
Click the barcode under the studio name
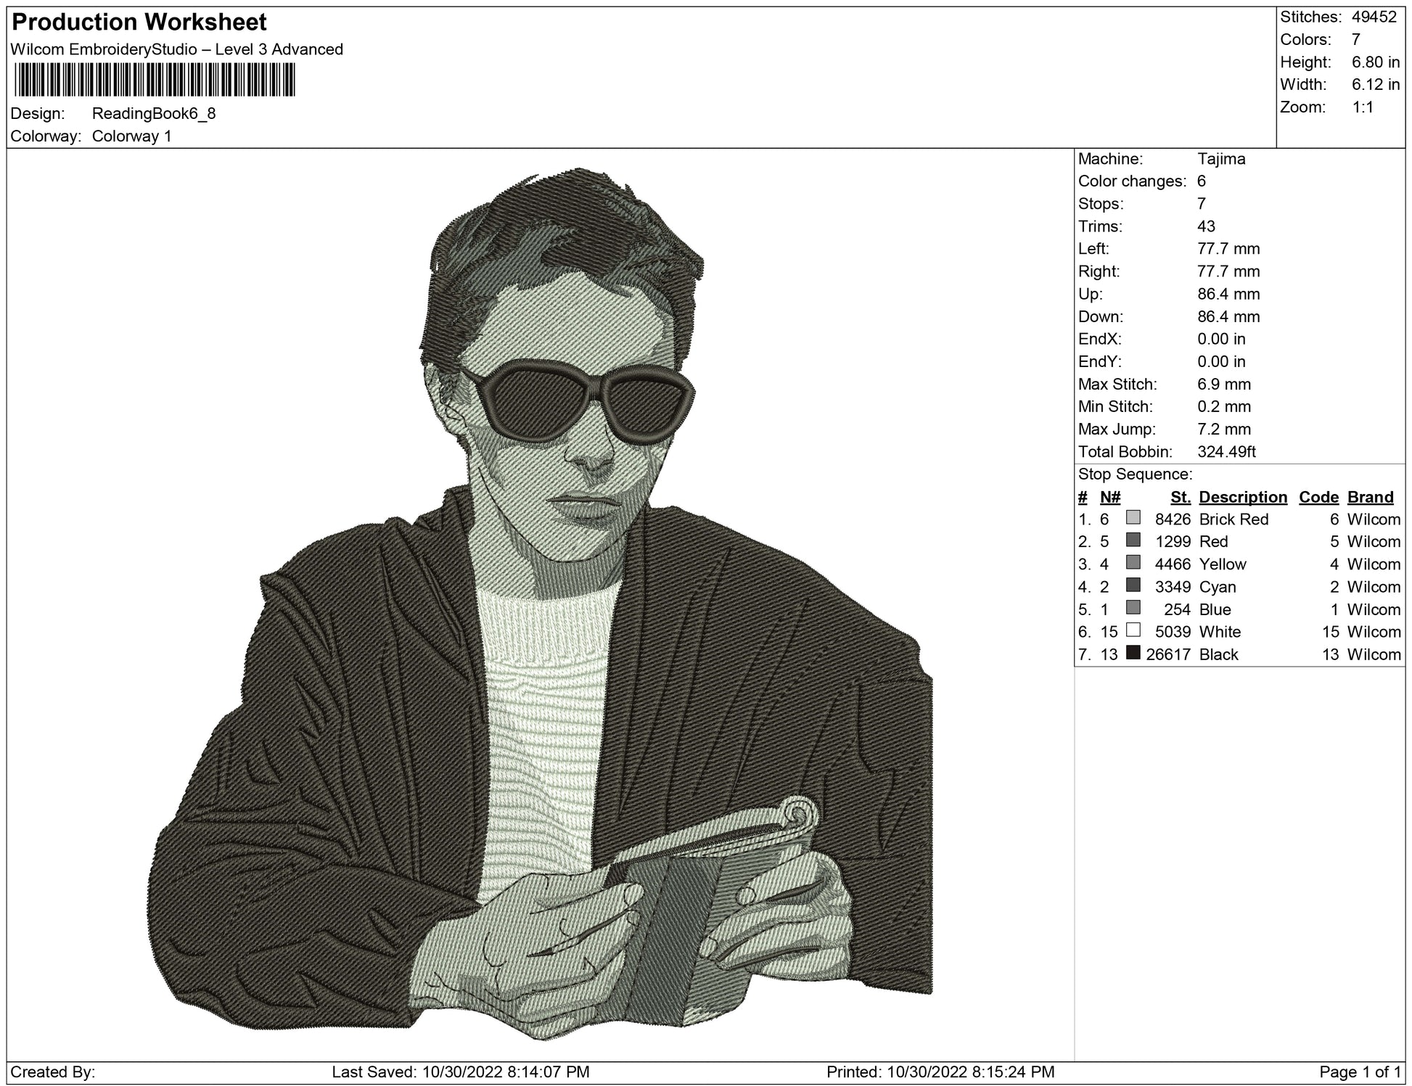[x=154, y=80]
